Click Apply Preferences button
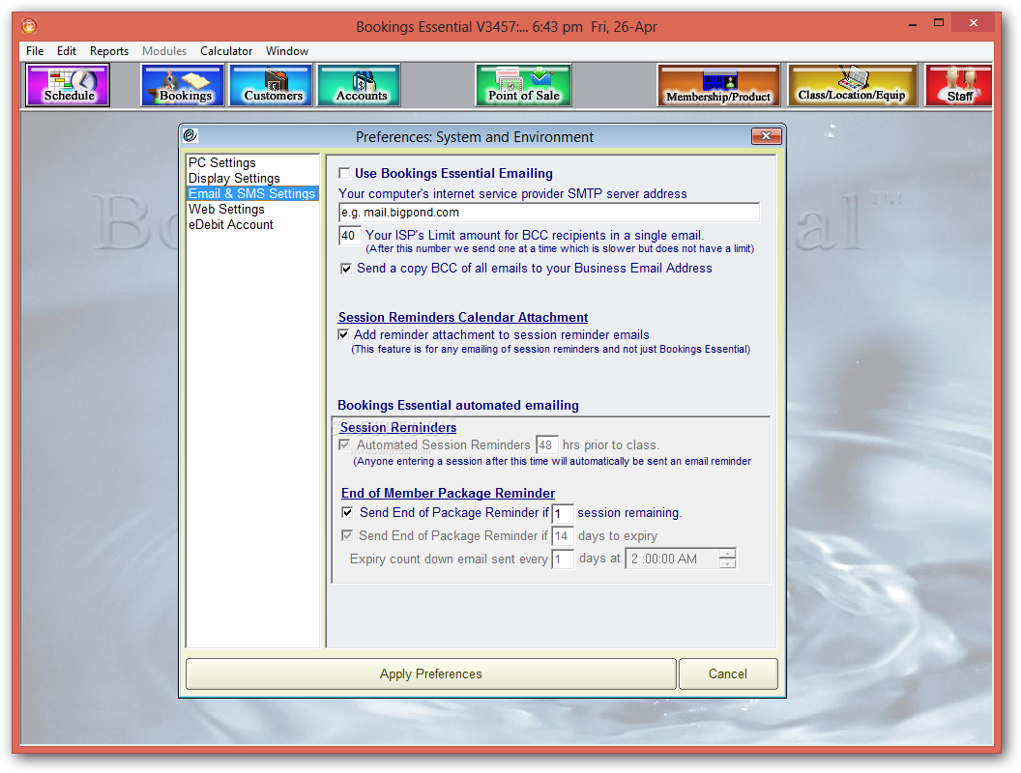 [x=431, y=674]
